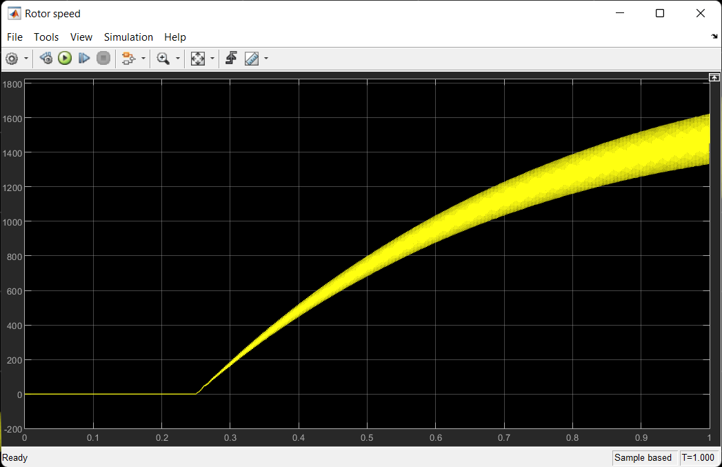Open the View menu
Image resolution: width=722 pixels, height=467 pixels.
(81, 37)
